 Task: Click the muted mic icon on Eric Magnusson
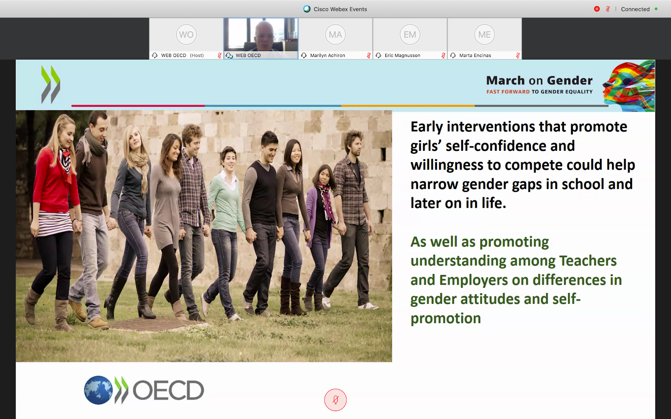[x=443, y=55]
